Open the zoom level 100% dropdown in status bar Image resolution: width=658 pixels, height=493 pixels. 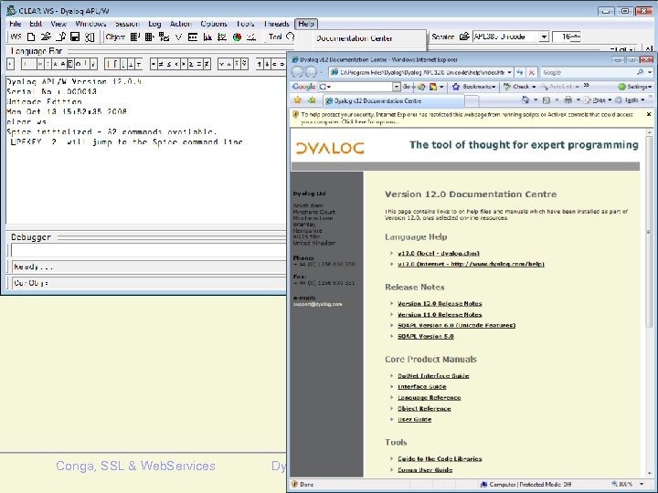pyautogui.click(x=642, y=484)
